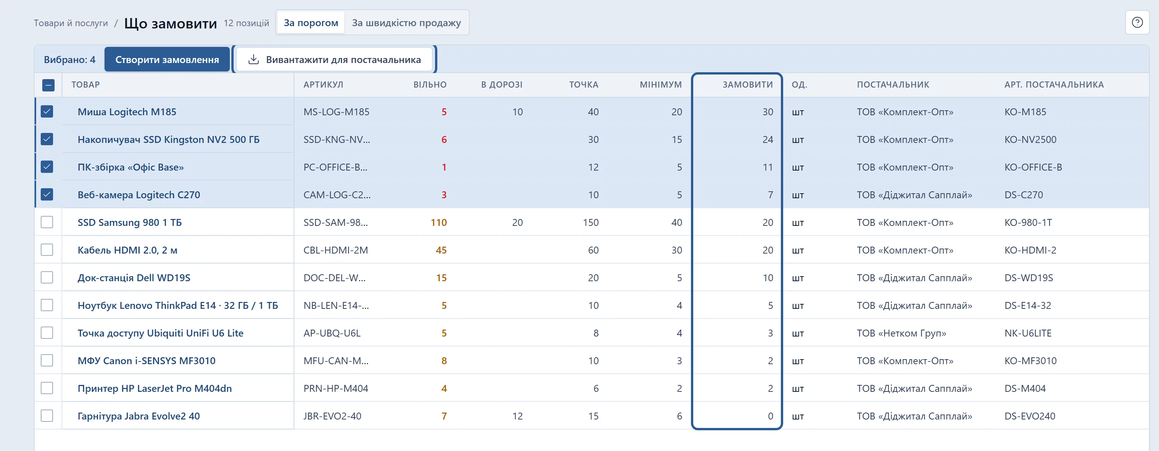Uncheck the Накопичувач SSD Kingston NV2 row
The width and height of the screenshot is (1159, 451).
(47, 139)
